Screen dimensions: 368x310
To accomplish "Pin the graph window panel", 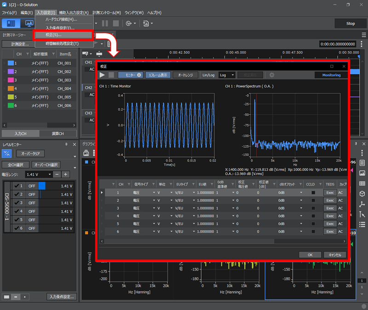I will click(x=356, y=144).
